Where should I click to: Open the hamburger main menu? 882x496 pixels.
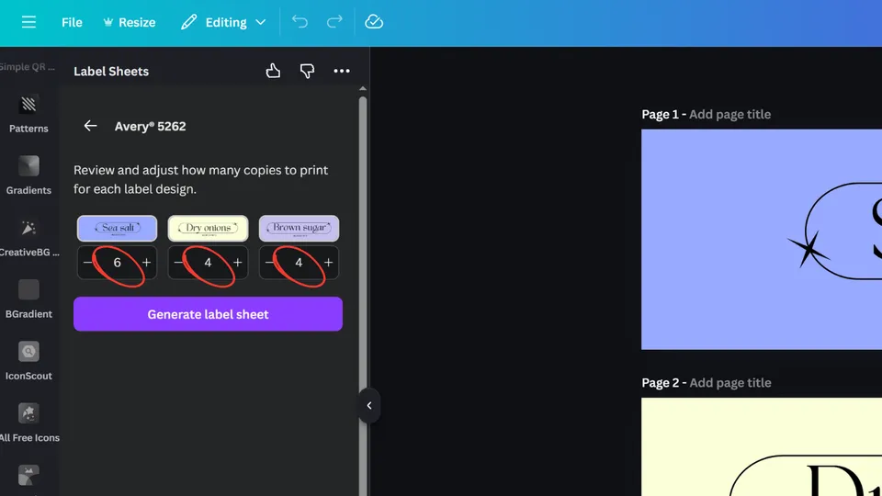(x=28, y=22)
